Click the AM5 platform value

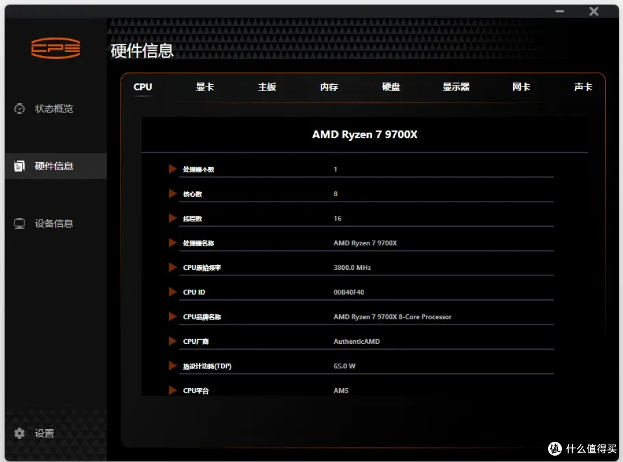[341, 390]
